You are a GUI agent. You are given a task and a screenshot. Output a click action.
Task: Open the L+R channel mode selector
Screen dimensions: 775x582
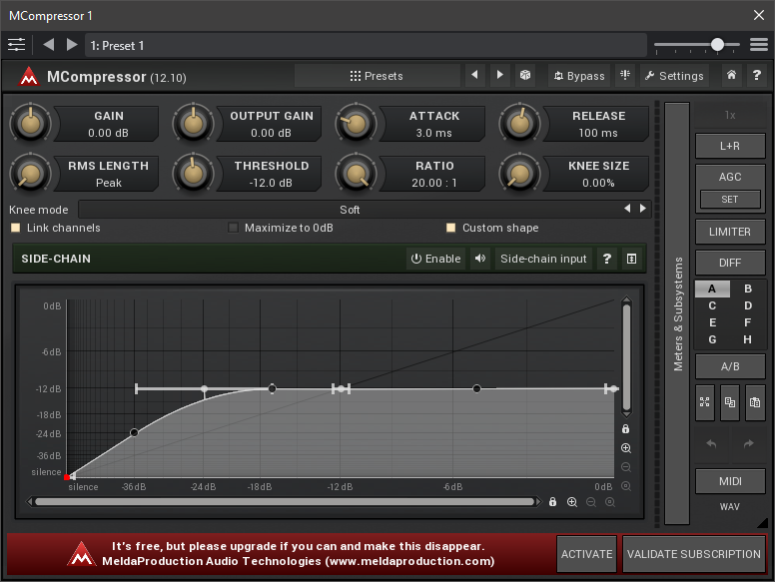(x=730, y=146)
